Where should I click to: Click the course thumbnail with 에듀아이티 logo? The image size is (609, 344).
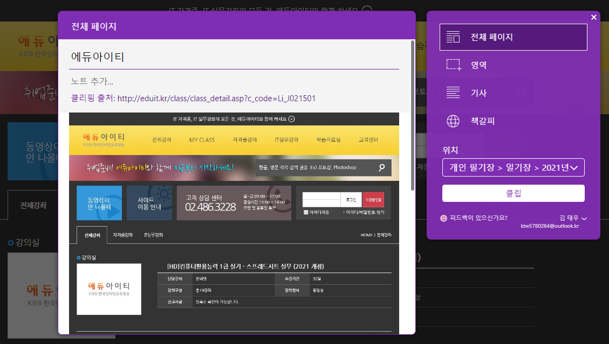coord(109,289)
